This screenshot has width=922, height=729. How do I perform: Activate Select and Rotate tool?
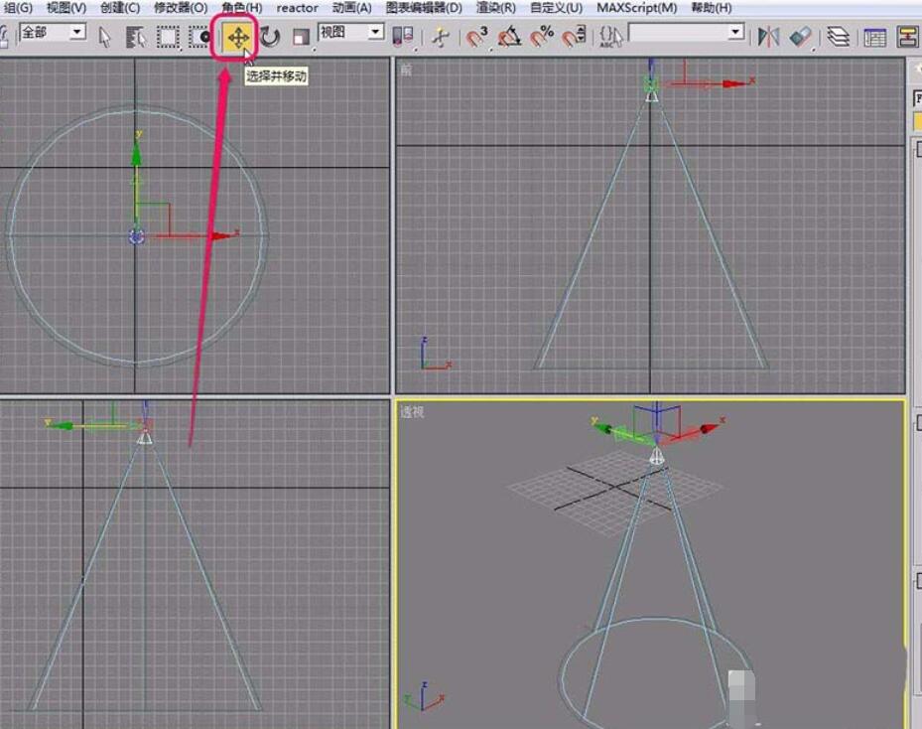270,38
